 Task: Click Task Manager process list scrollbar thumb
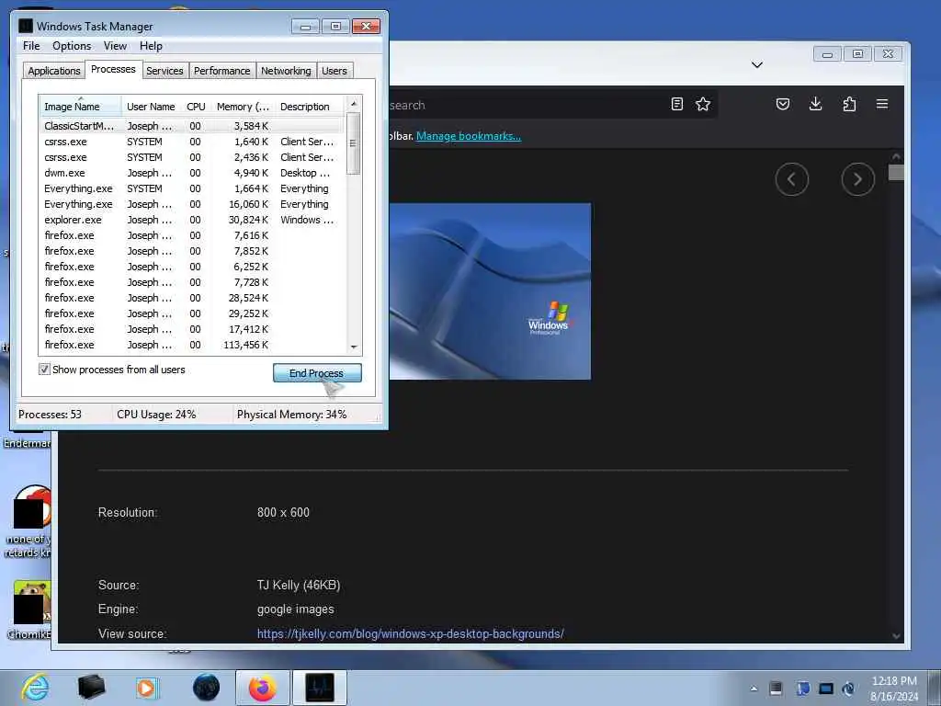click(353, 143)
